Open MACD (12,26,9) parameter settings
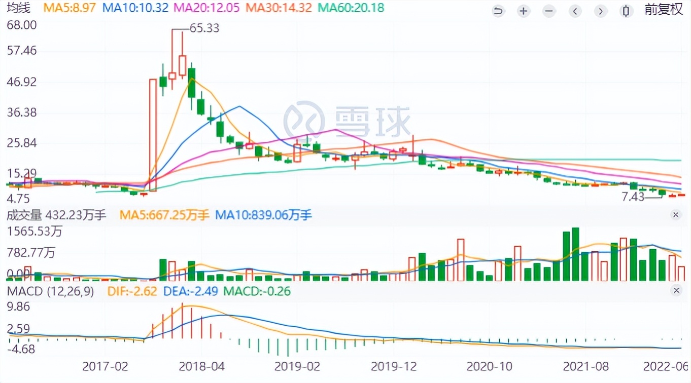Image resolution: width=691 pixels, height=383 pixels. coord(50,291)
